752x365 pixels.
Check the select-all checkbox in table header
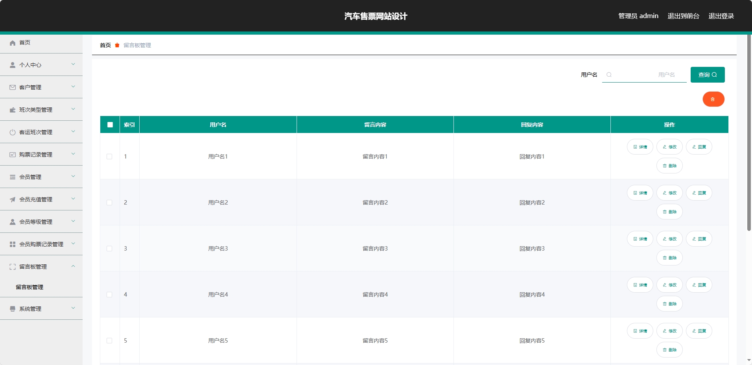(110, 125)
